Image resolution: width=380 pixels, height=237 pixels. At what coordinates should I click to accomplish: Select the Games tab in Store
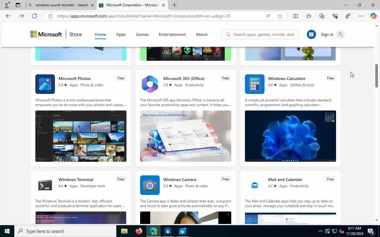point(142,34)
